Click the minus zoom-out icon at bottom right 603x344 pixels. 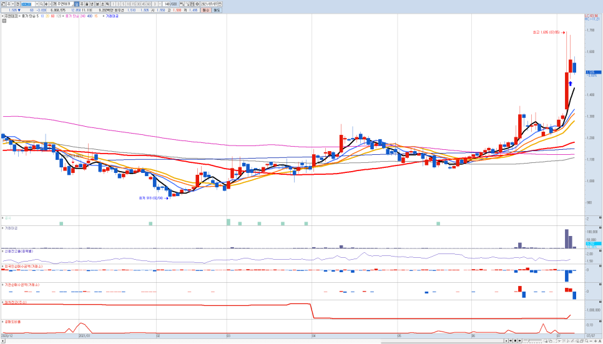coord(591,341)
